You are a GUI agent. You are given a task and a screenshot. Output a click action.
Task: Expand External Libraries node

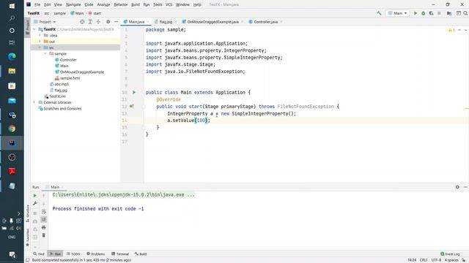[x=34, y=102]
